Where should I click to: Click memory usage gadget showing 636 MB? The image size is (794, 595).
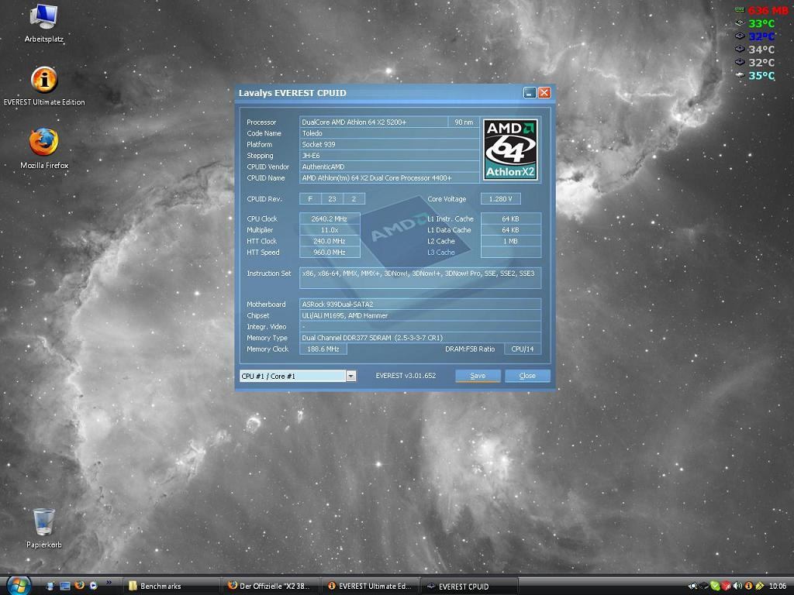[x=761, y=10]
